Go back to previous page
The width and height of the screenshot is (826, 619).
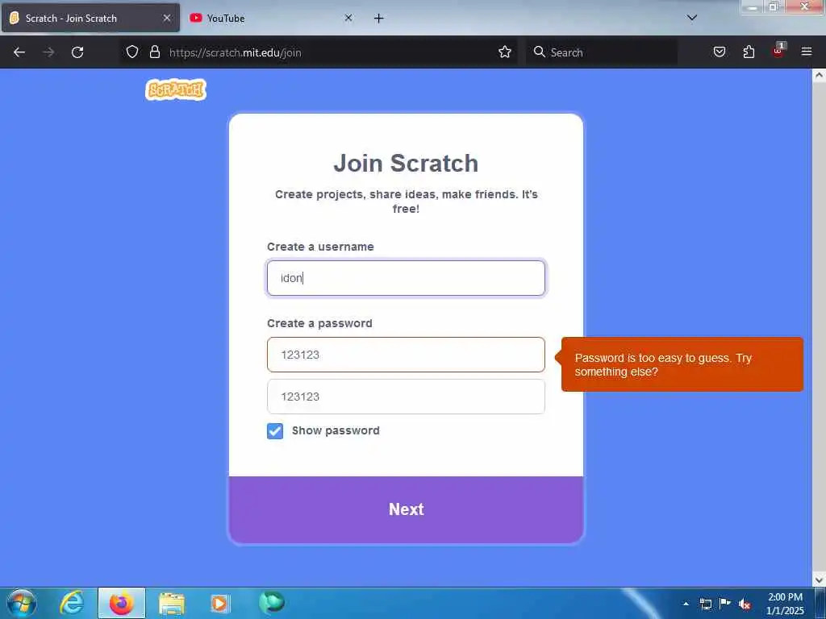click(x=19, y=52)
